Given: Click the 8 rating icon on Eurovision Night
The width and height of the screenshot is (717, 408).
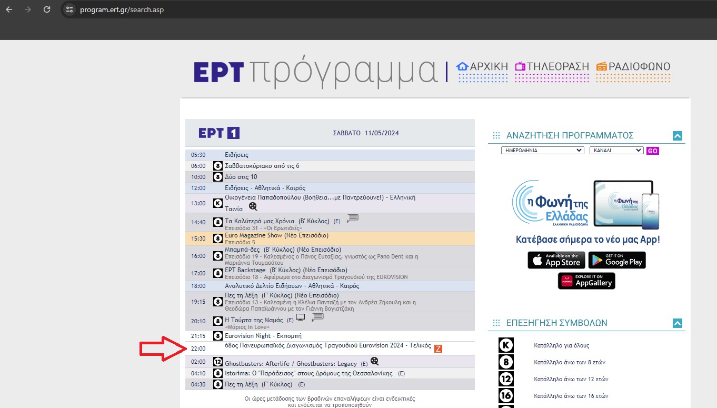Looking at the screenshot, I should pos(217,336).
